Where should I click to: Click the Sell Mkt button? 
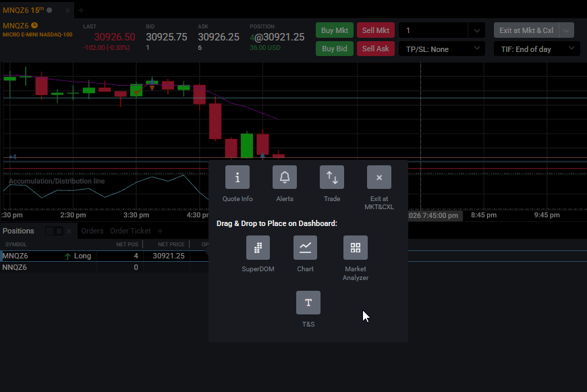376,30
